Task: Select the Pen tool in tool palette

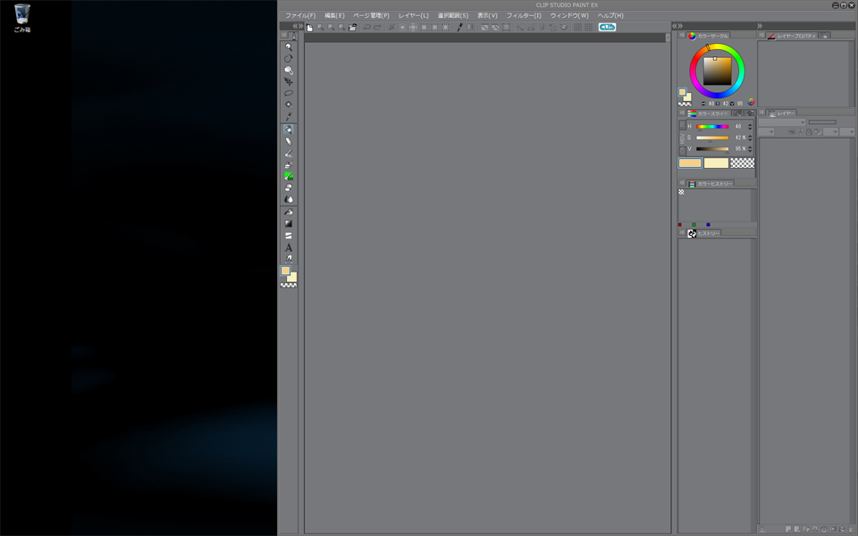Action: (288, 130)
